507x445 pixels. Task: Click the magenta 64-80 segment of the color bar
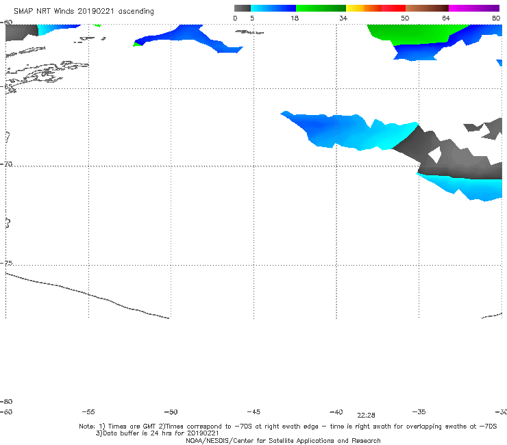474,8
